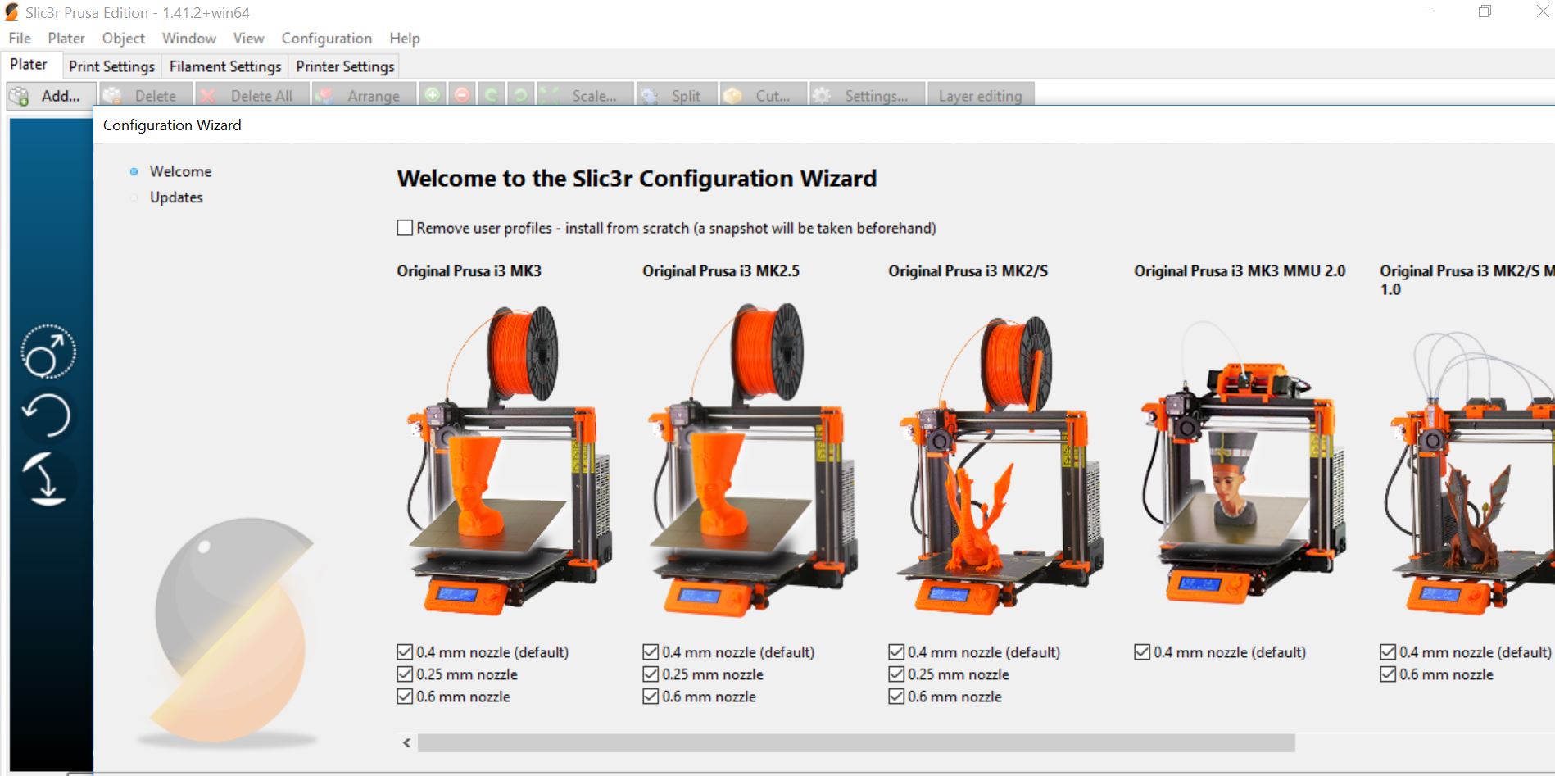Uncheck MK2/S 0.6 mm nozzle

click(896, 697)
